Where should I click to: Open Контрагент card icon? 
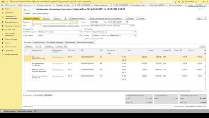tap(135, 32)
